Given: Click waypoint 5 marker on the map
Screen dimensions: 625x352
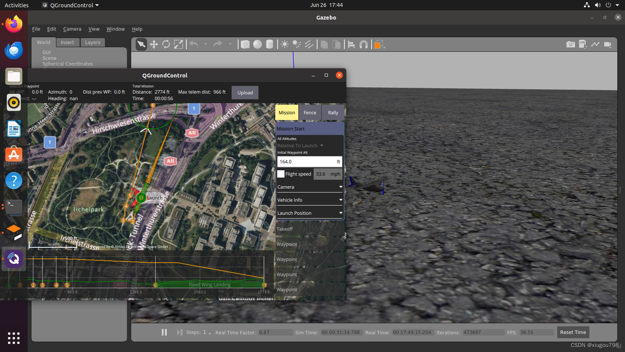Looking at the screenshot, I should (130, 196).
